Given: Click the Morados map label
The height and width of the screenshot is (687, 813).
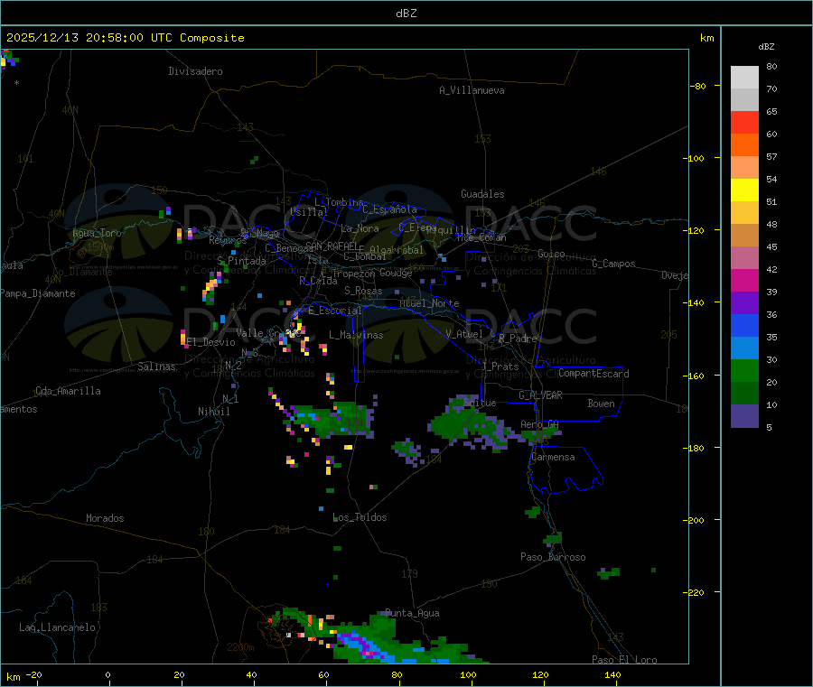Looking at the screenshot, I should pyautogui.click(x=106, y=518).
